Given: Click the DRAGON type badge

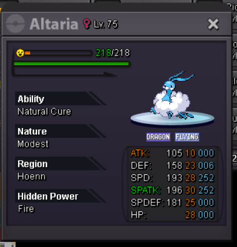Looking at the screenshot, I should 158,137.
